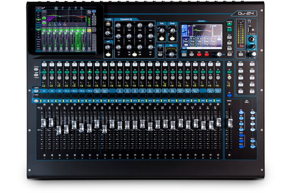Screen dimensions: 292x193
Task: Open the Processing screen with its green key
Action: pyautogui.click(x=230, y=24)
